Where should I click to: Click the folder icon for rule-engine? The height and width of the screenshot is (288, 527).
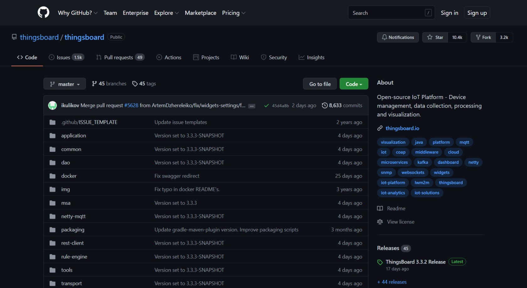tap(52, 257)
